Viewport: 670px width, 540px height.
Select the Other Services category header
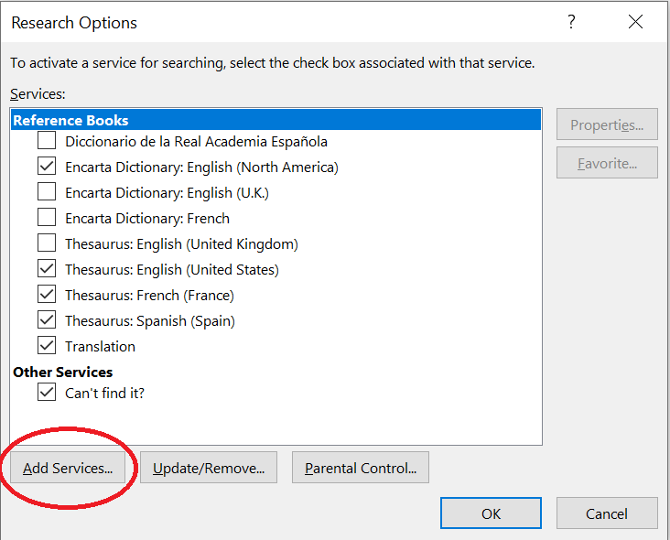[63, 373]
